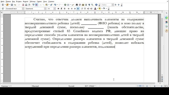Run the spelling and grammar check icon

34,5
